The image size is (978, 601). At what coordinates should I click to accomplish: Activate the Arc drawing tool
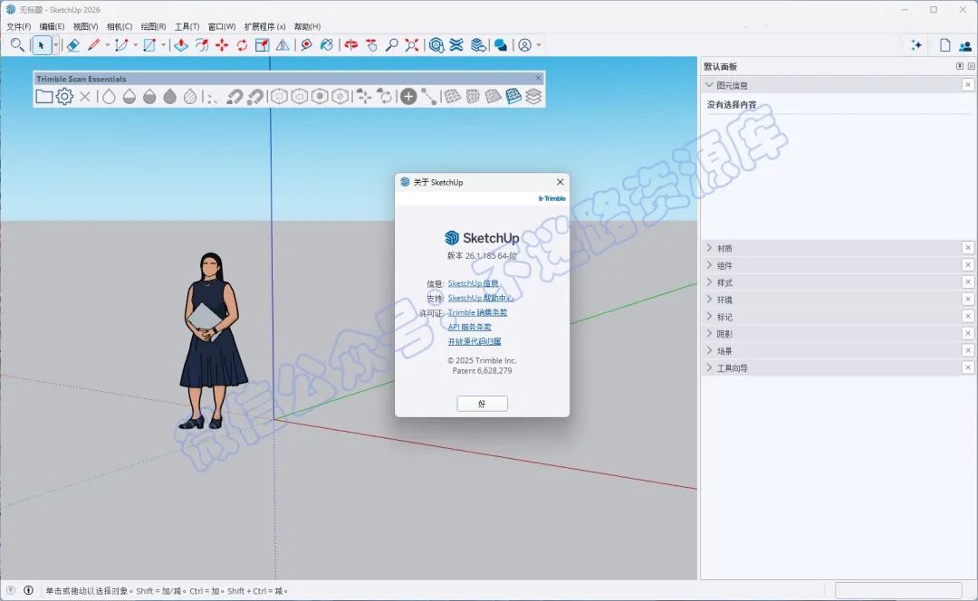(x=121, y=45)
